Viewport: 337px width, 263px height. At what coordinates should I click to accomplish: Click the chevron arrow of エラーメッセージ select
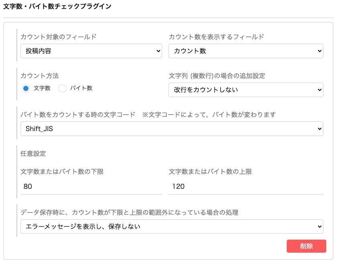pos(320,227)
